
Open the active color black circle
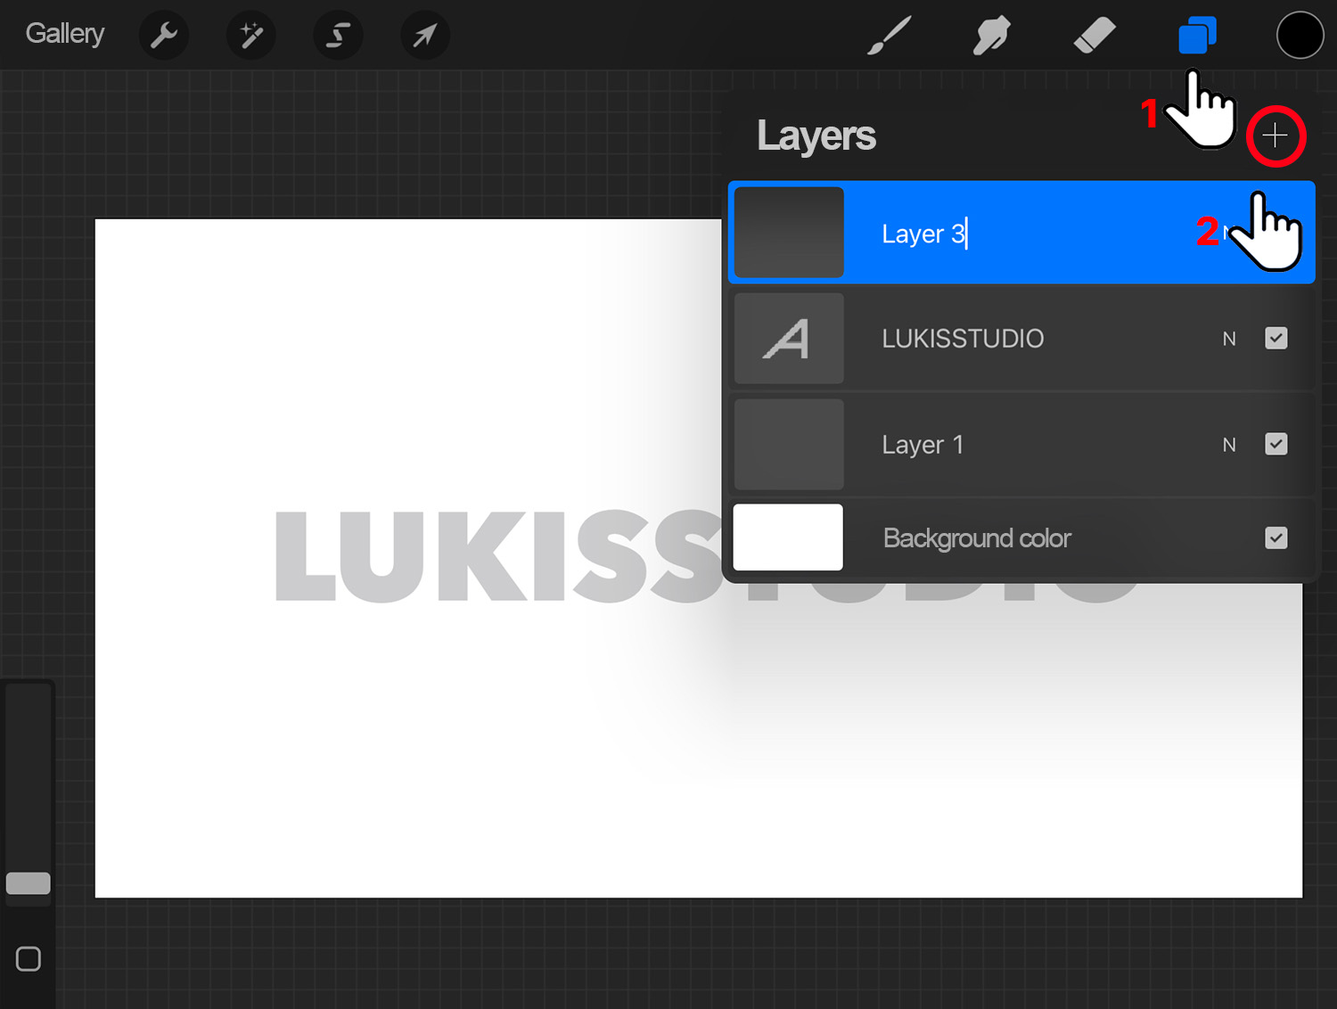pyautogui.click(x=1300, y=36)
